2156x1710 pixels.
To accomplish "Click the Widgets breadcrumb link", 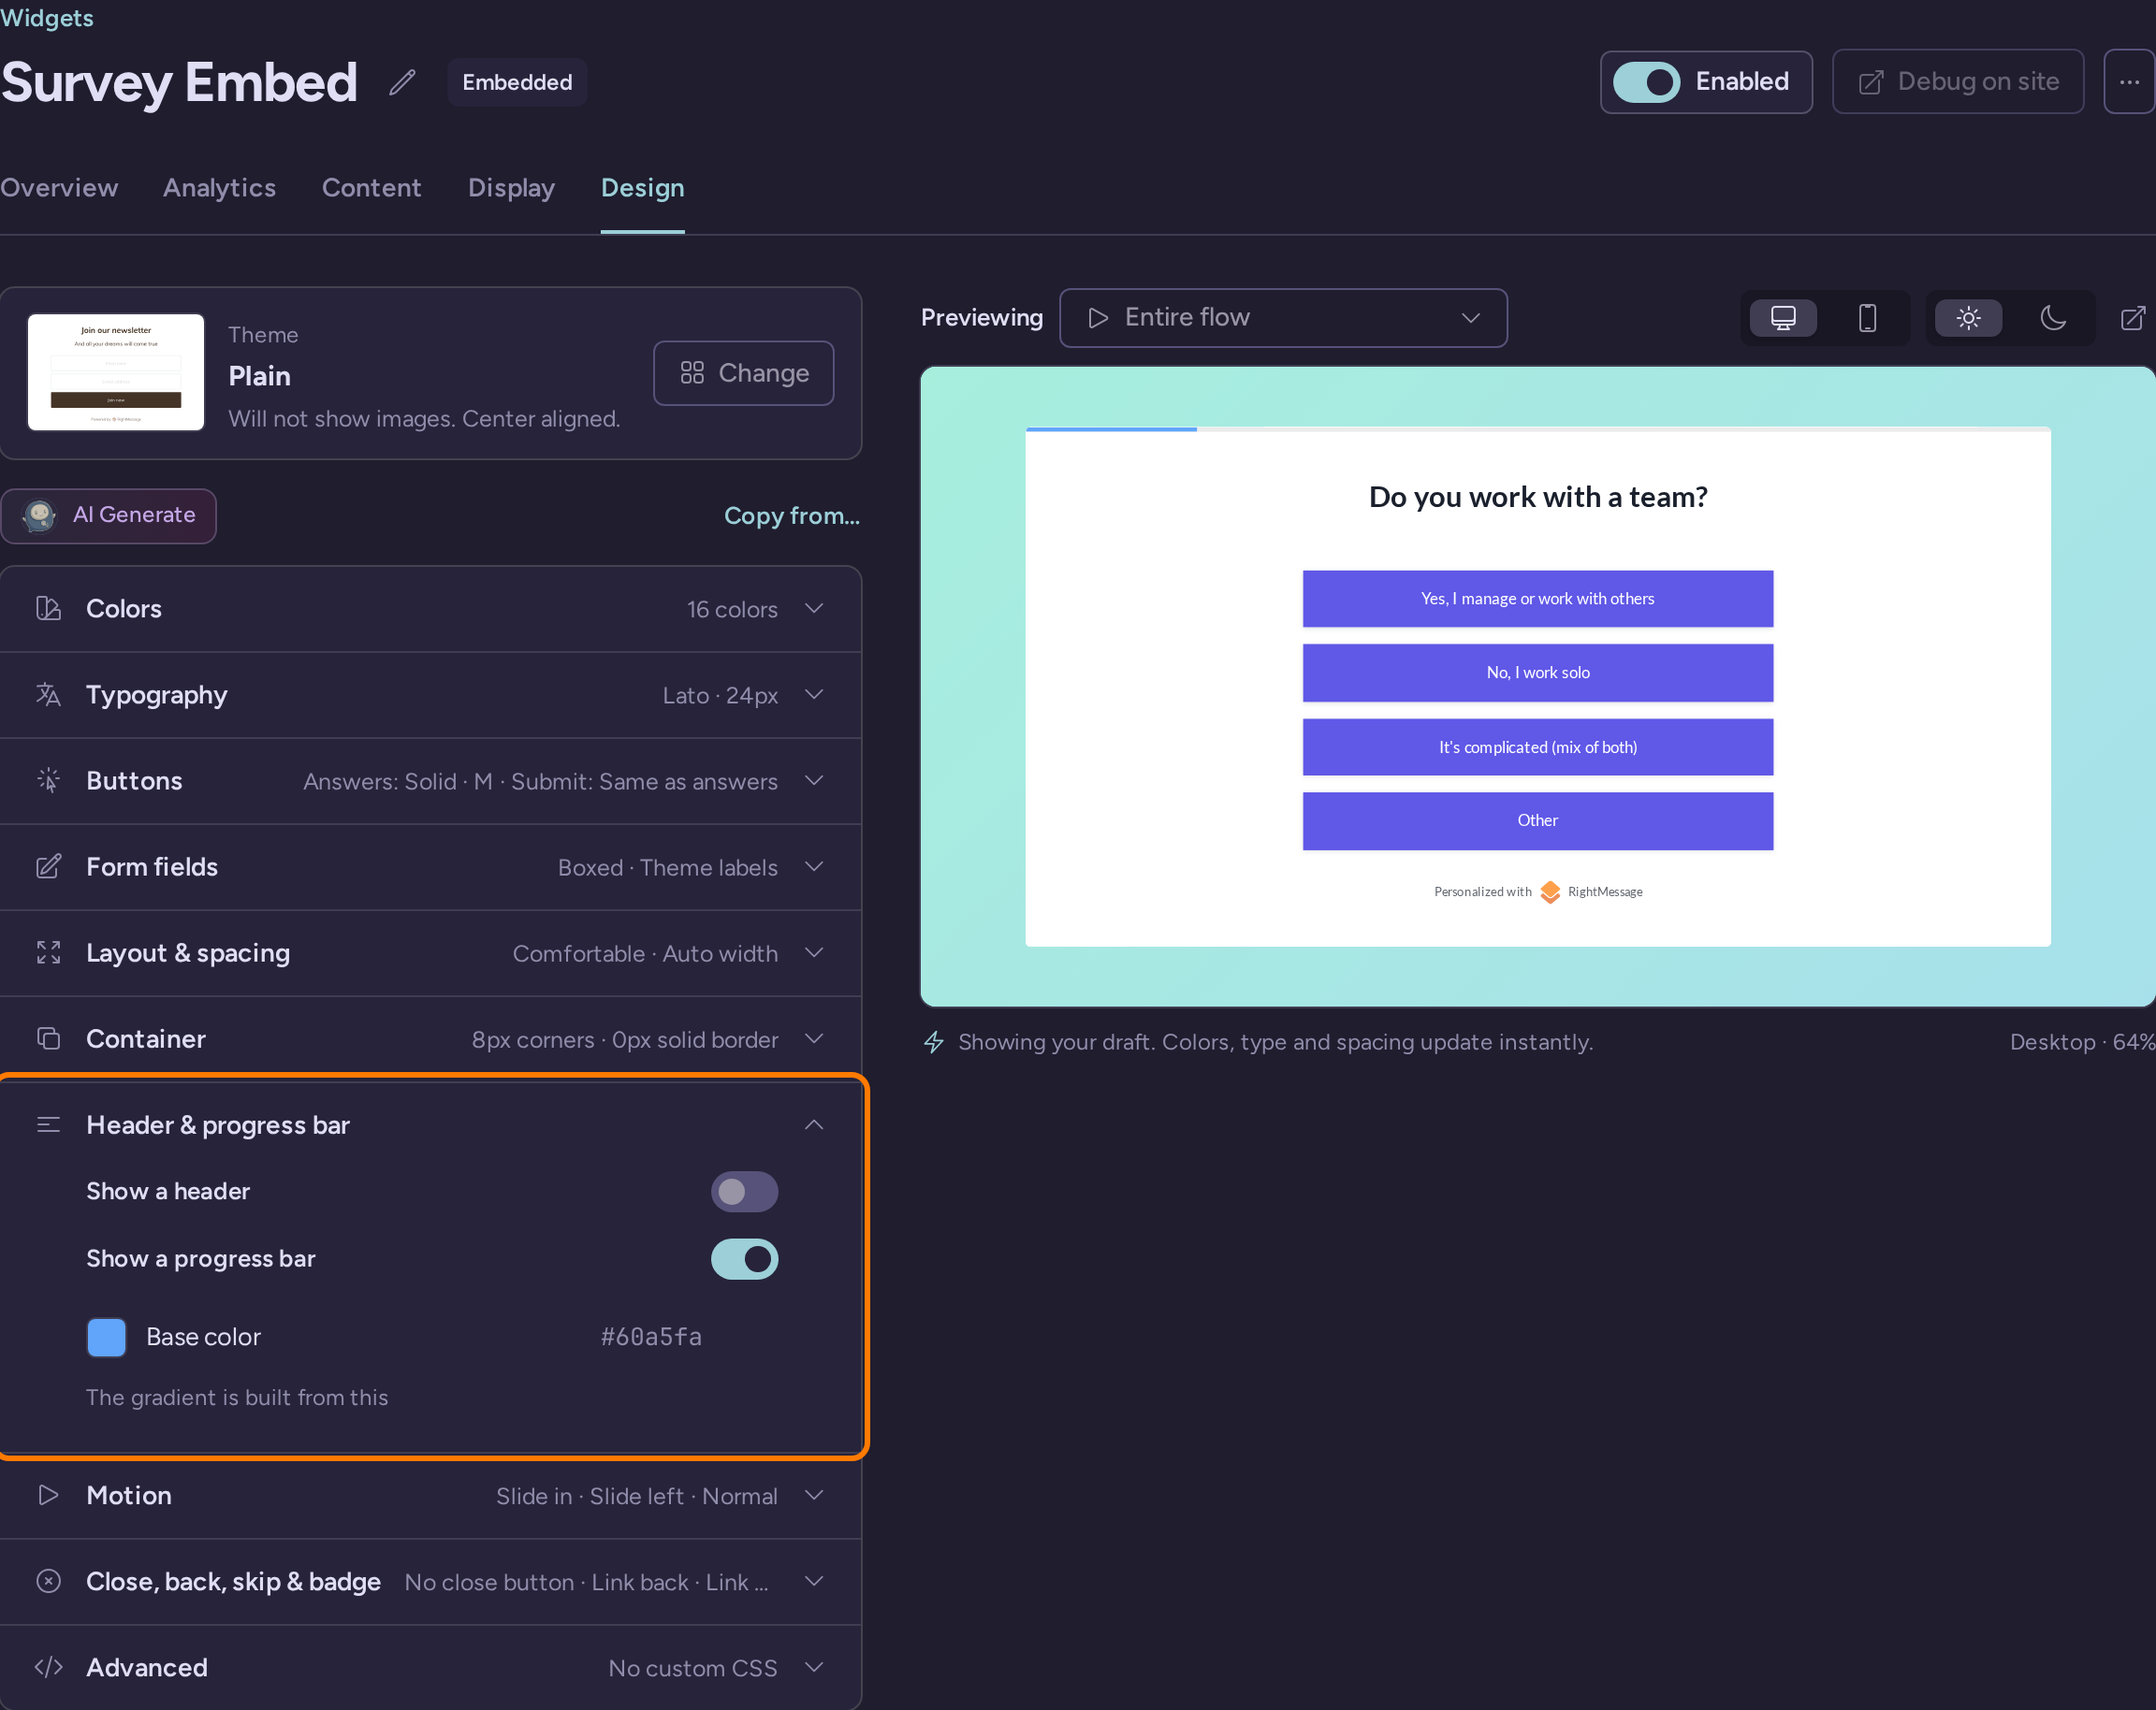I will point(47,18).
